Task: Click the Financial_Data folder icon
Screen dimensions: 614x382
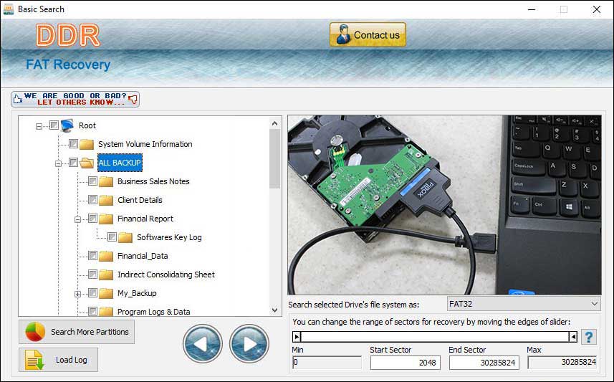Action: (x=106, y=256)
